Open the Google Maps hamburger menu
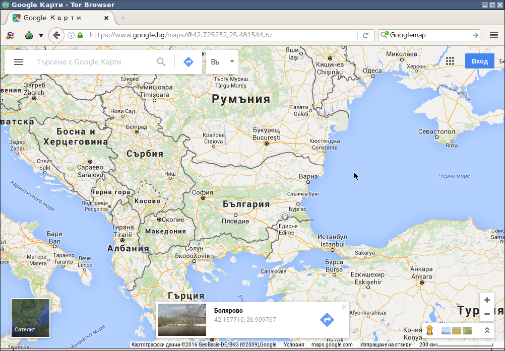 click(19, 62)
